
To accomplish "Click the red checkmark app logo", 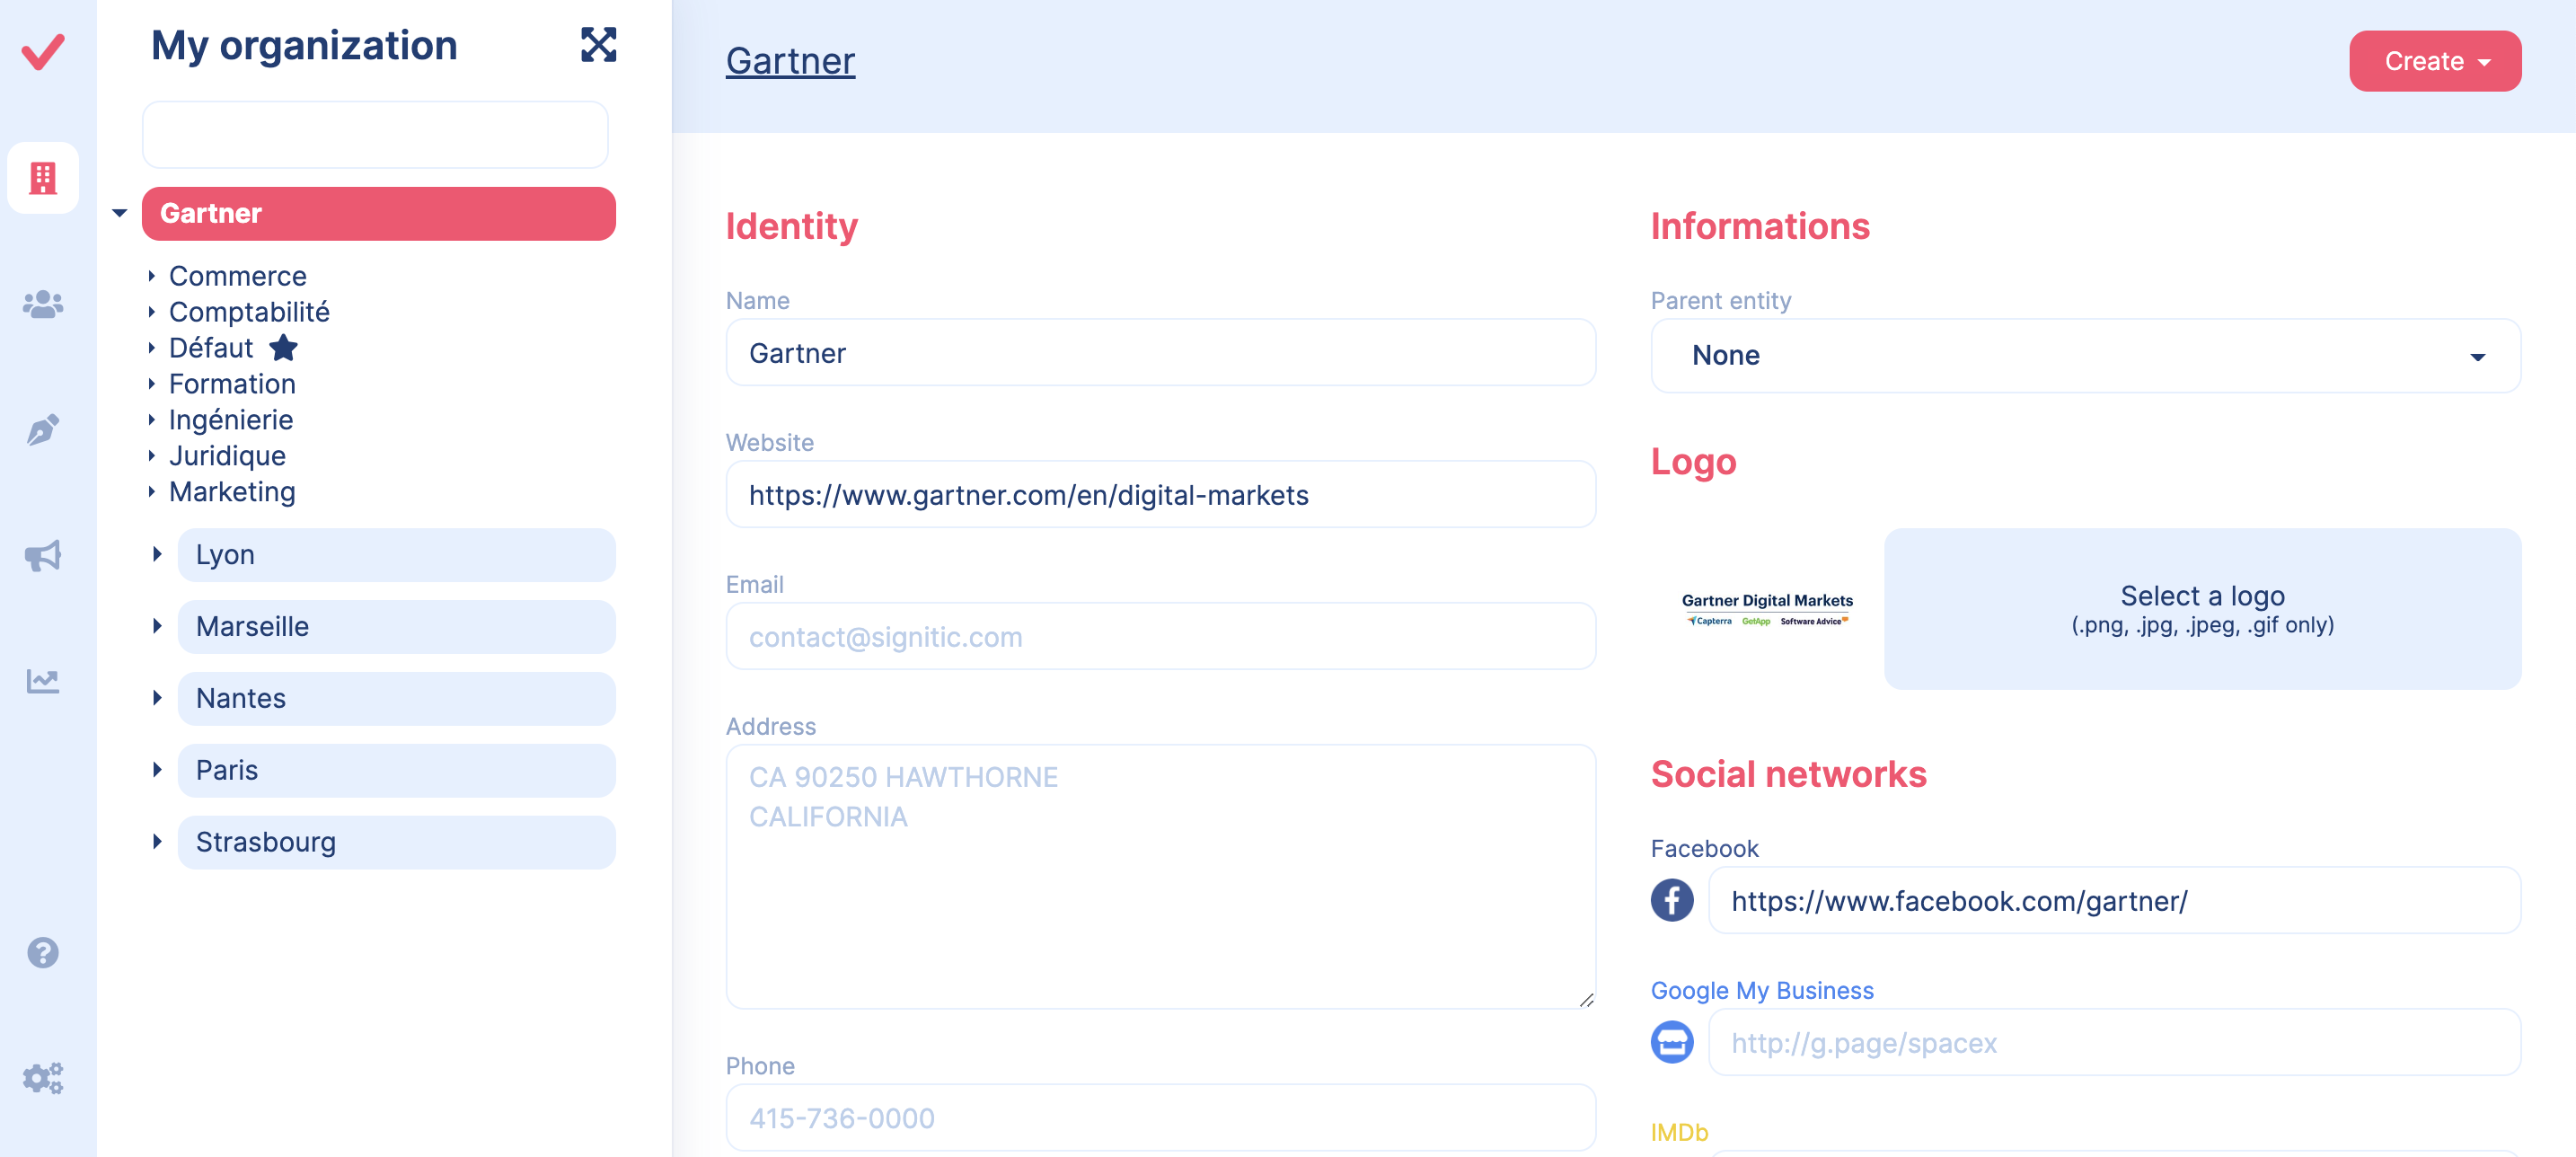I will point(43,51).
